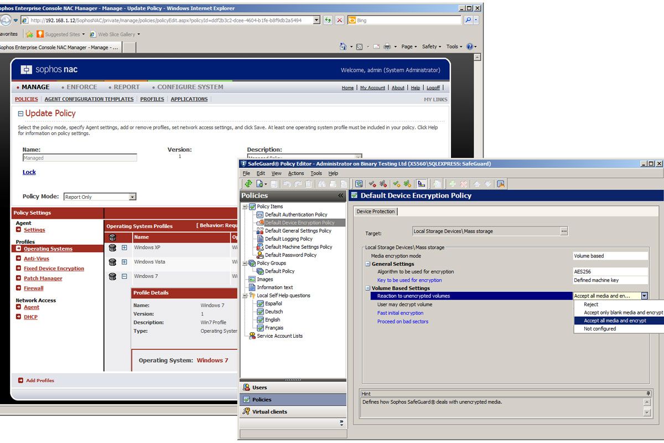664x443 pixels.
Task: Click the binoculars search icon in SafeGuard toolbar
Action: pos(321,184)
